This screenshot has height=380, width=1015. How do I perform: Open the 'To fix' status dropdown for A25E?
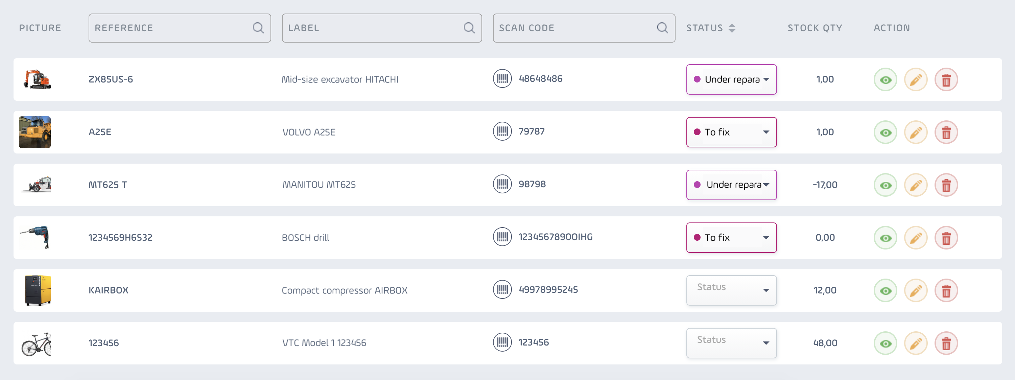(731, 132)
